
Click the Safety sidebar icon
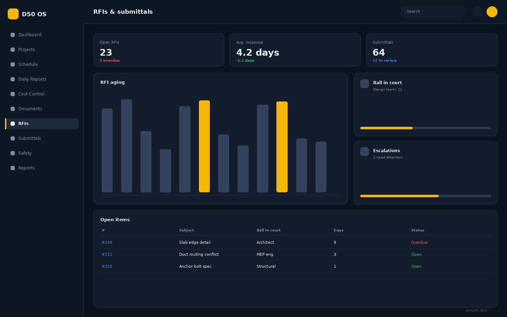point(13,153)
